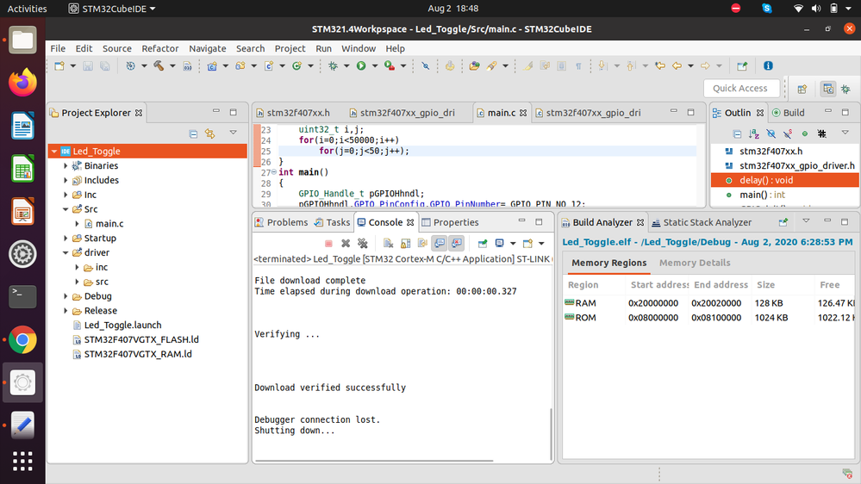Click the Open Perspective icon
Screen dimensions: 861x484
tap(802, 89)
